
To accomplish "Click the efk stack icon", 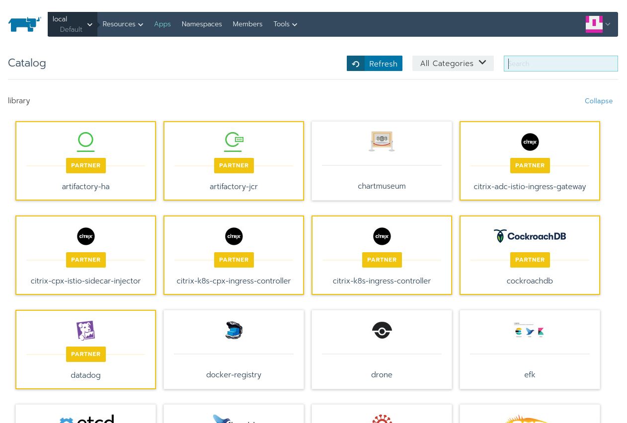I will 530,330.
